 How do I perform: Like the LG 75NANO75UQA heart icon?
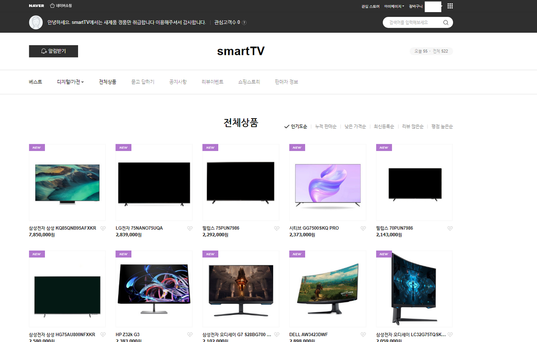click(190, 228)
